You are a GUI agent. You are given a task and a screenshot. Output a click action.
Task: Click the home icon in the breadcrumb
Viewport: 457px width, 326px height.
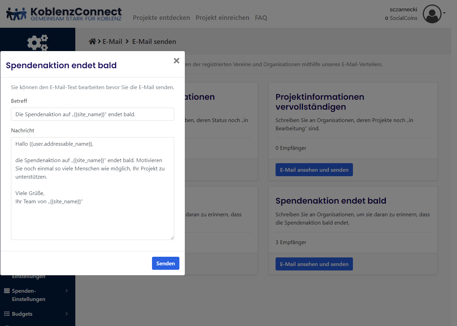(x=92, y=41)
